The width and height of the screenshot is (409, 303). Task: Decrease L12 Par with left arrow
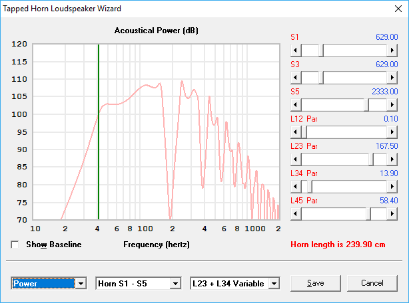[x=296, y=132]
